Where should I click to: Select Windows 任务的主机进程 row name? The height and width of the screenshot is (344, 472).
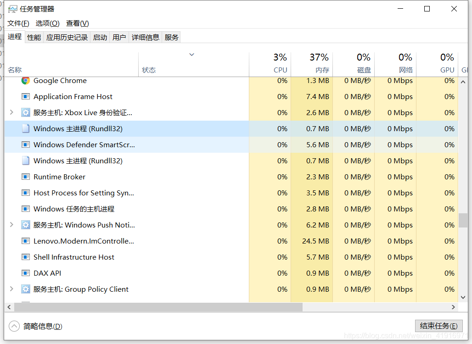[74, 209]
